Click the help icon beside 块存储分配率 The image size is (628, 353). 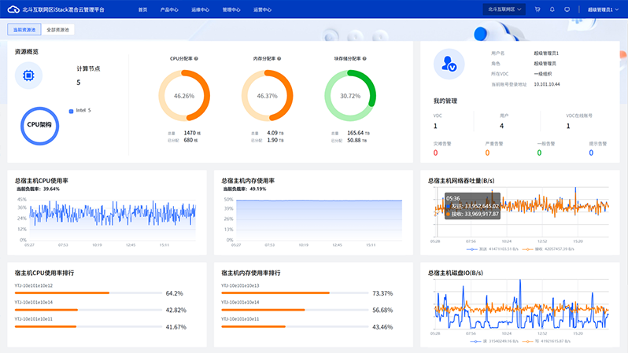(x=364, y=58)
